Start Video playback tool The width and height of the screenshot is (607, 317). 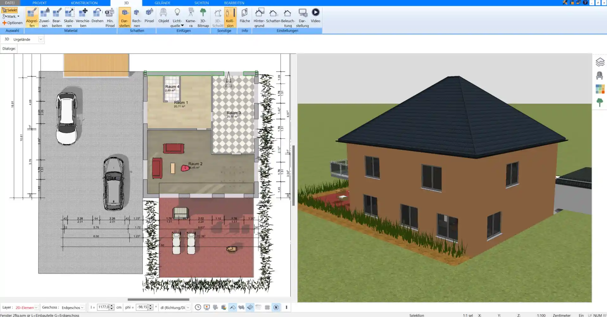click(x=315, y=16)
